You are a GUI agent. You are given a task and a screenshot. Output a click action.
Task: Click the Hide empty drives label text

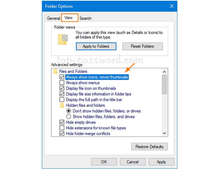(x=81, y=122)
